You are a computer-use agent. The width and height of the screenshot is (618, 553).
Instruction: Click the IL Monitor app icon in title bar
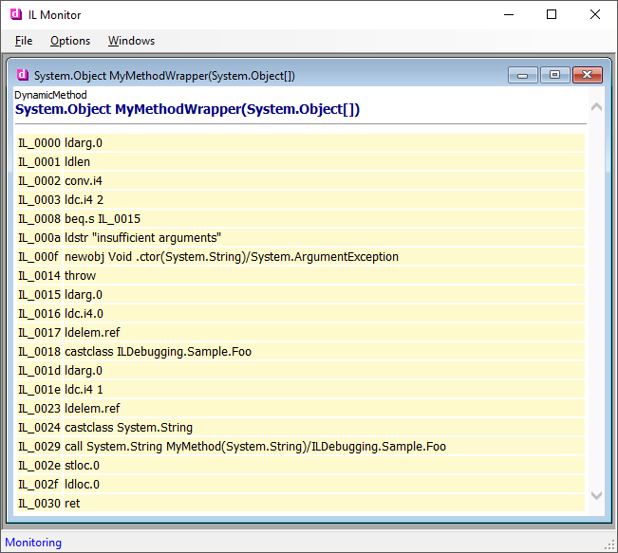[16, 14]
